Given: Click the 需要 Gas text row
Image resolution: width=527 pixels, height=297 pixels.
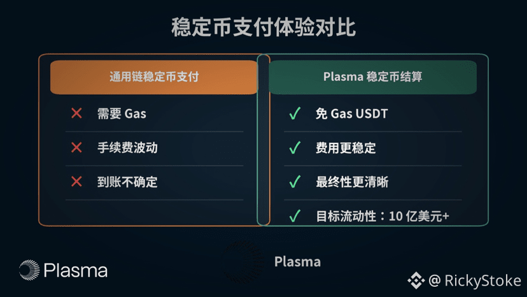Looking at the screenshot, I should (122, 114).
